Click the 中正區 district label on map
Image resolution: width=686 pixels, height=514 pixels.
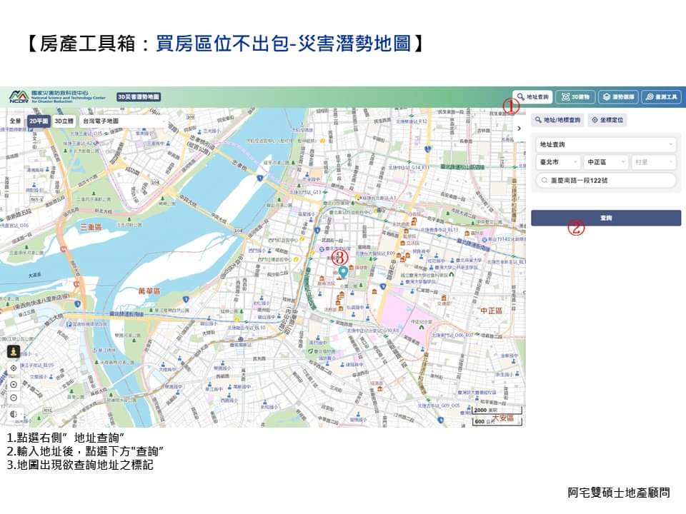click(492, 311)
